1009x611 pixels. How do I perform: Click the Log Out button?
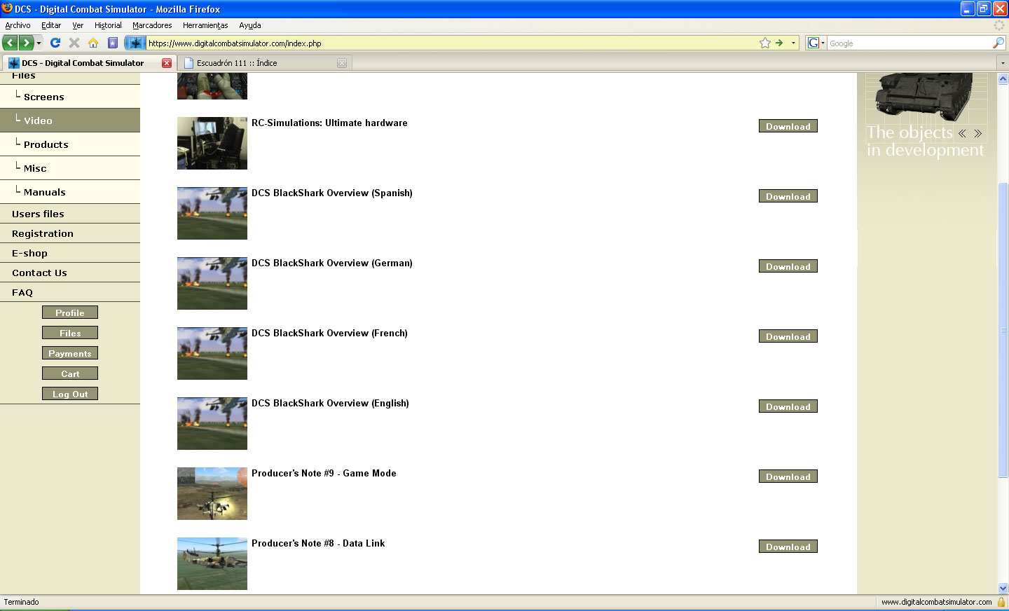coord(70,394)
